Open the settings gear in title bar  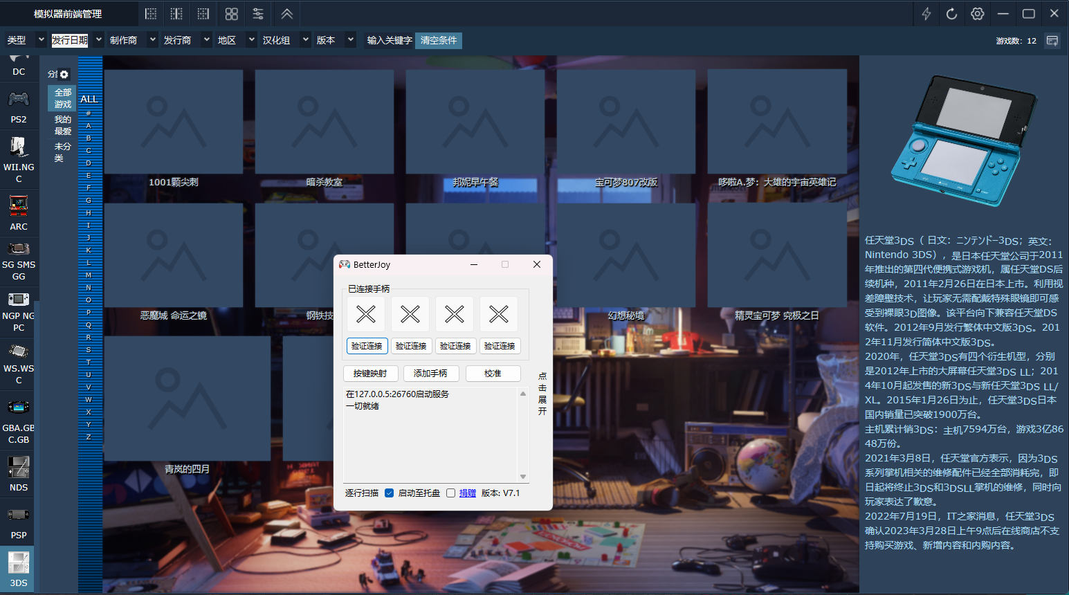pos(978,14)
